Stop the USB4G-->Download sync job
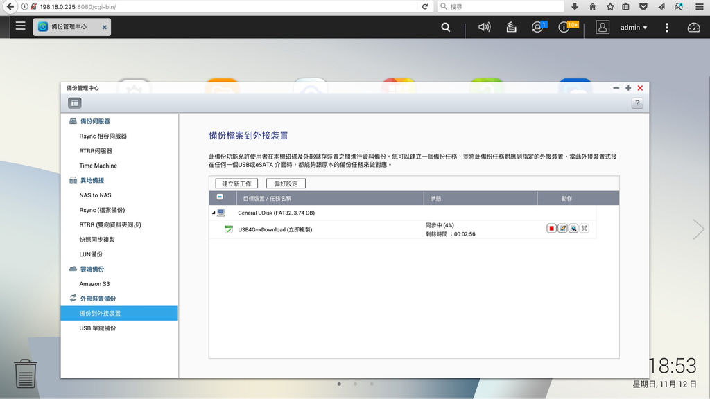 551,229
